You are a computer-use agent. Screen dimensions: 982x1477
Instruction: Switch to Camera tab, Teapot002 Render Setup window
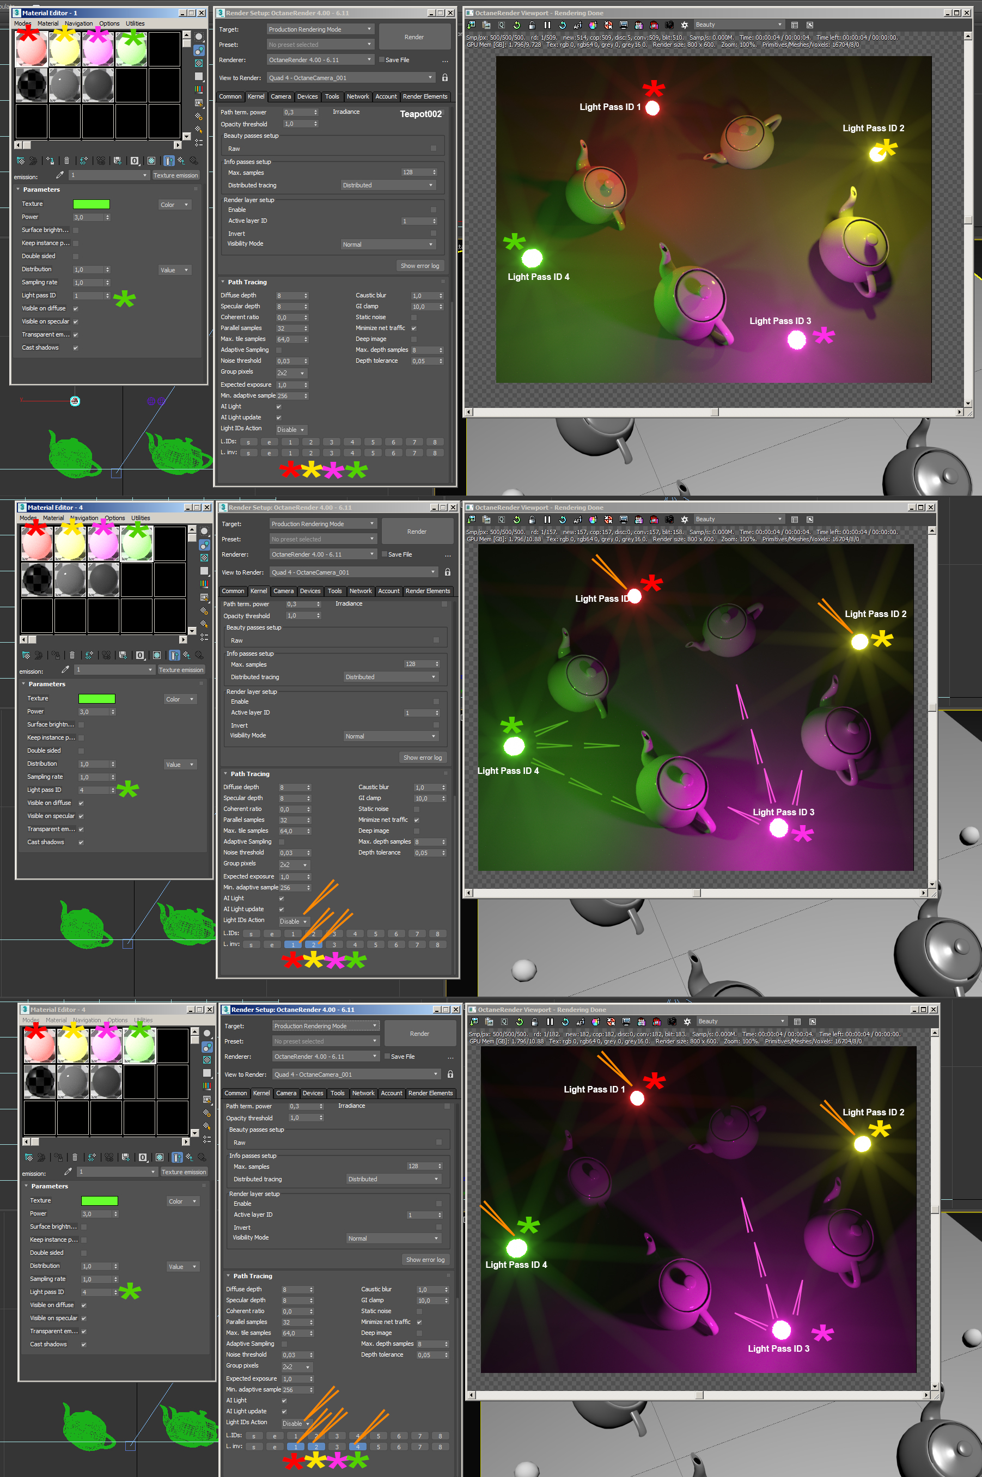[280, 96]
